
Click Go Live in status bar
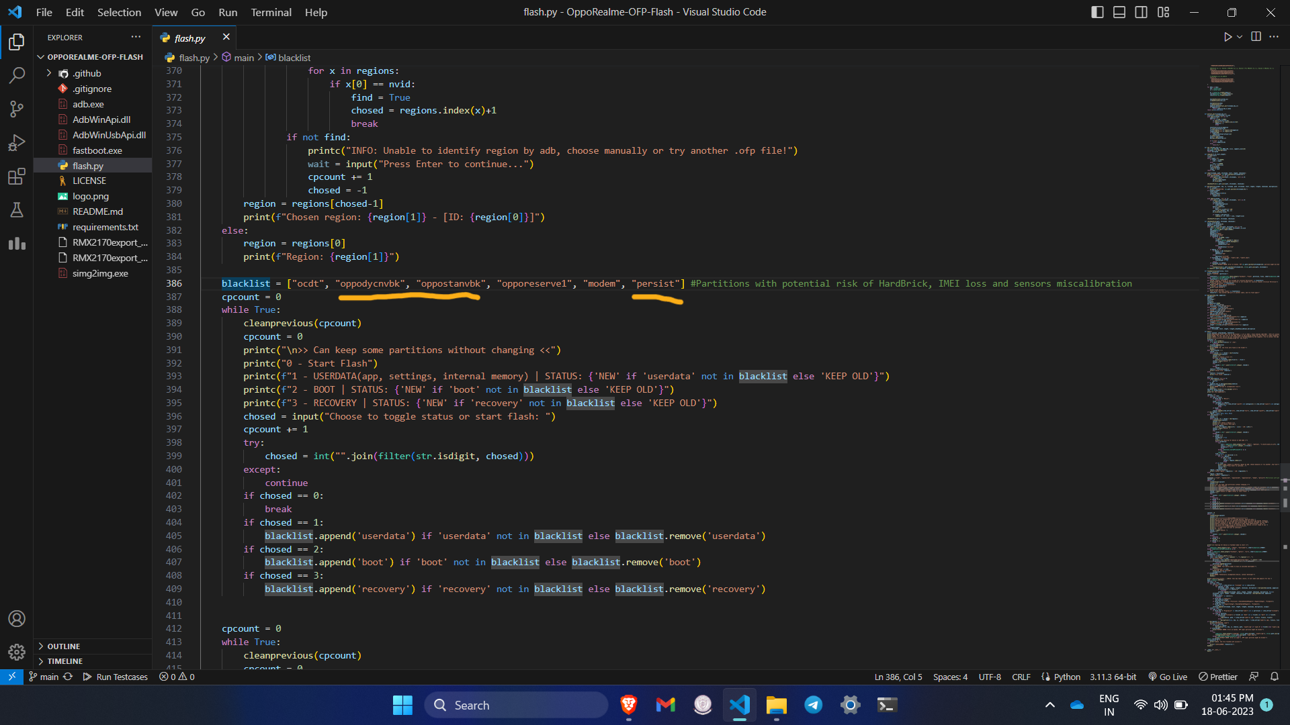(1168, 677)
